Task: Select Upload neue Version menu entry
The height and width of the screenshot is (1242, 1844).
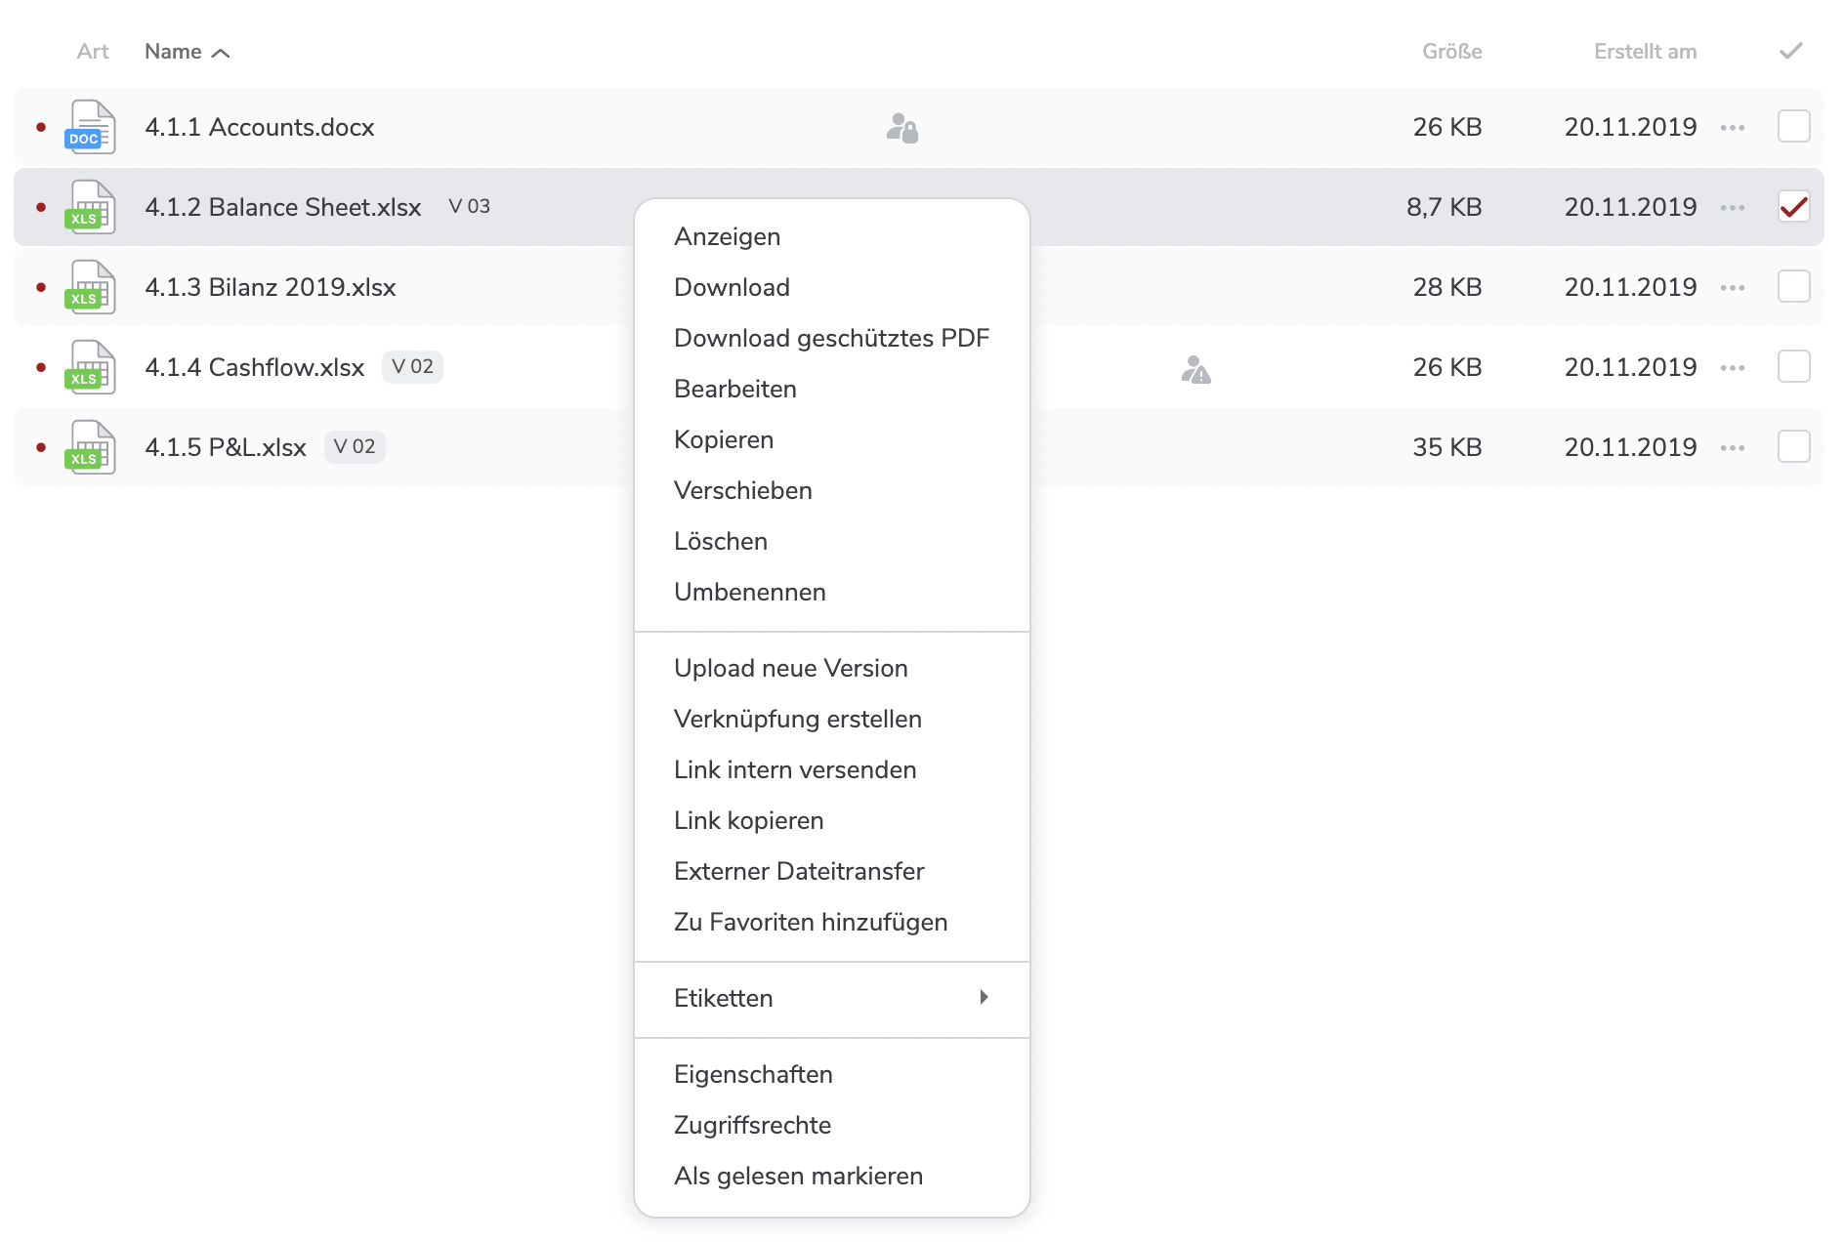Action: [x=790, y=668]
